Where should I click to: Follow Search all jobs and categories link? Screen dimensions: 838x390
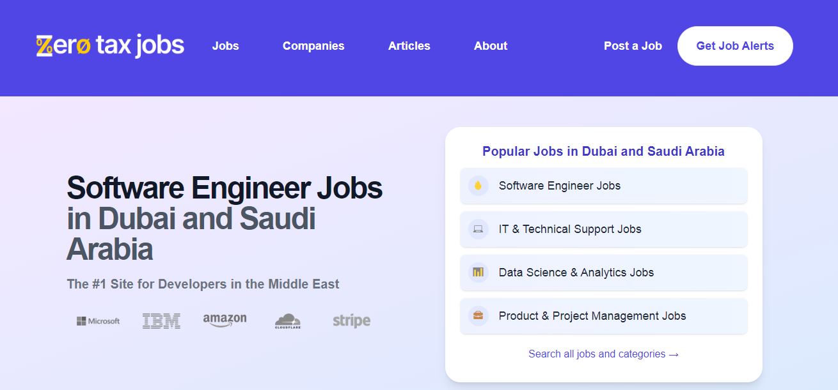[604, 354]
